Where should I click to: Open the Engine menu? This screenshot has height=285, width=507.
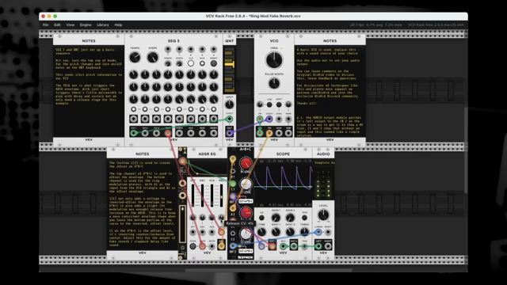[x=86, y=25]
